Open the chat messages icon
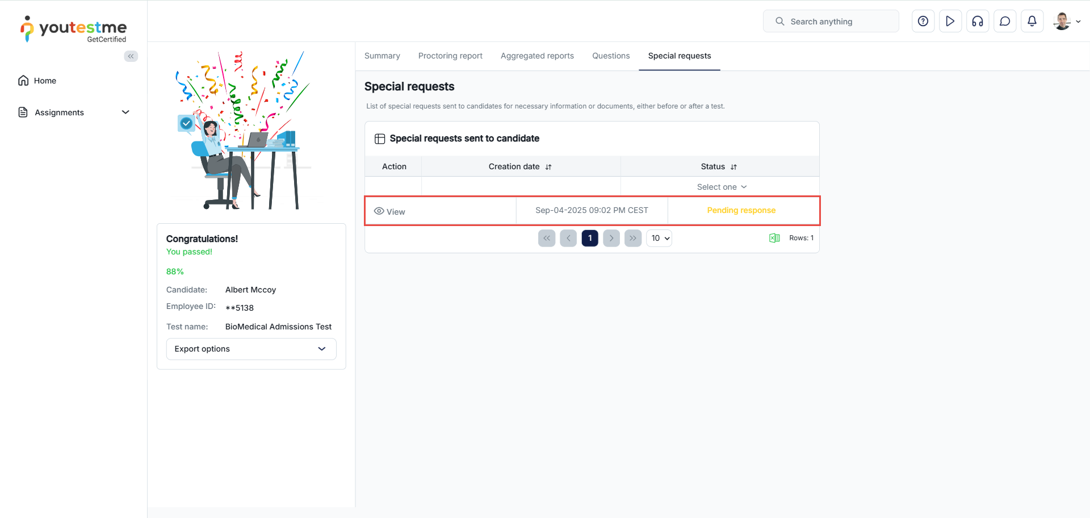This screenshot has height=518, width=1090. [x=1005, y=22]
